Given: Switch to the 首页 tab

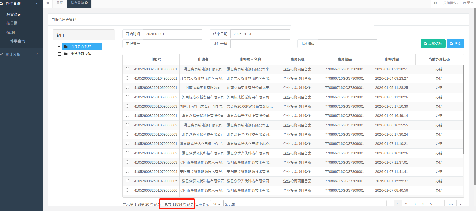Looking at the screenshot, I should (x=60, y=3).
